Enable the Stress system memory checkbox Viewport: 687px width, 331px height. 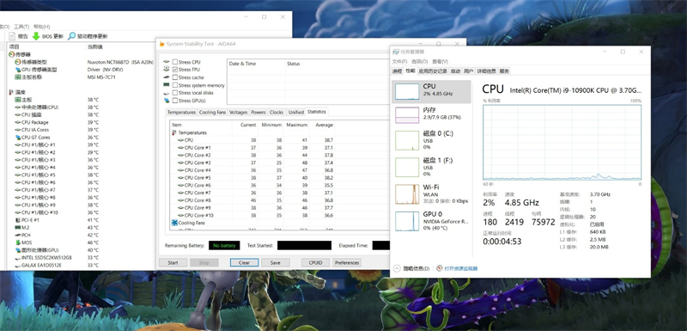point(175,85)
